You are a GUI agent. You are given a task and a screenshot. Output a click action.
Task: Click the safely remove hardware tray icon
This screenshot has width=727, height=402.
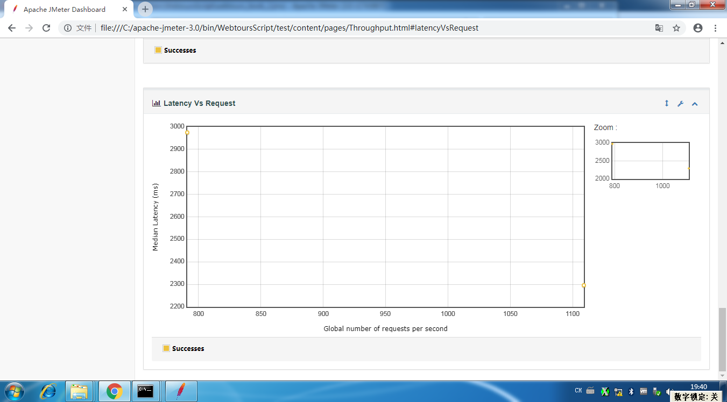tap(657, 392)
